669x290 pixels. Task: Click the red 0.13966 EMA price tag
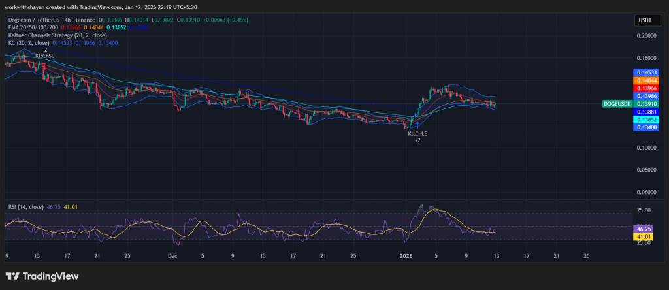[645, 88]
